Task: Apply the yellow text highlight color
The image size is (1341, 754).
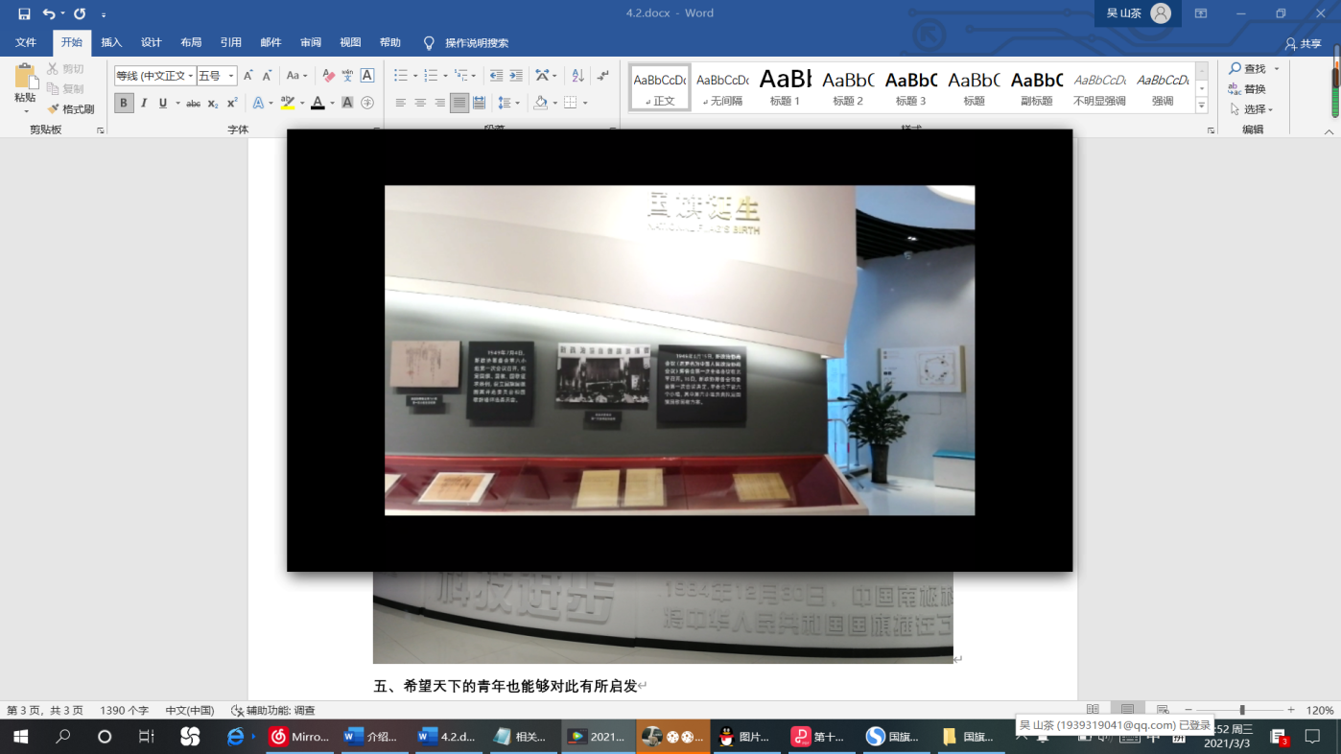Action: coord(287,104)
